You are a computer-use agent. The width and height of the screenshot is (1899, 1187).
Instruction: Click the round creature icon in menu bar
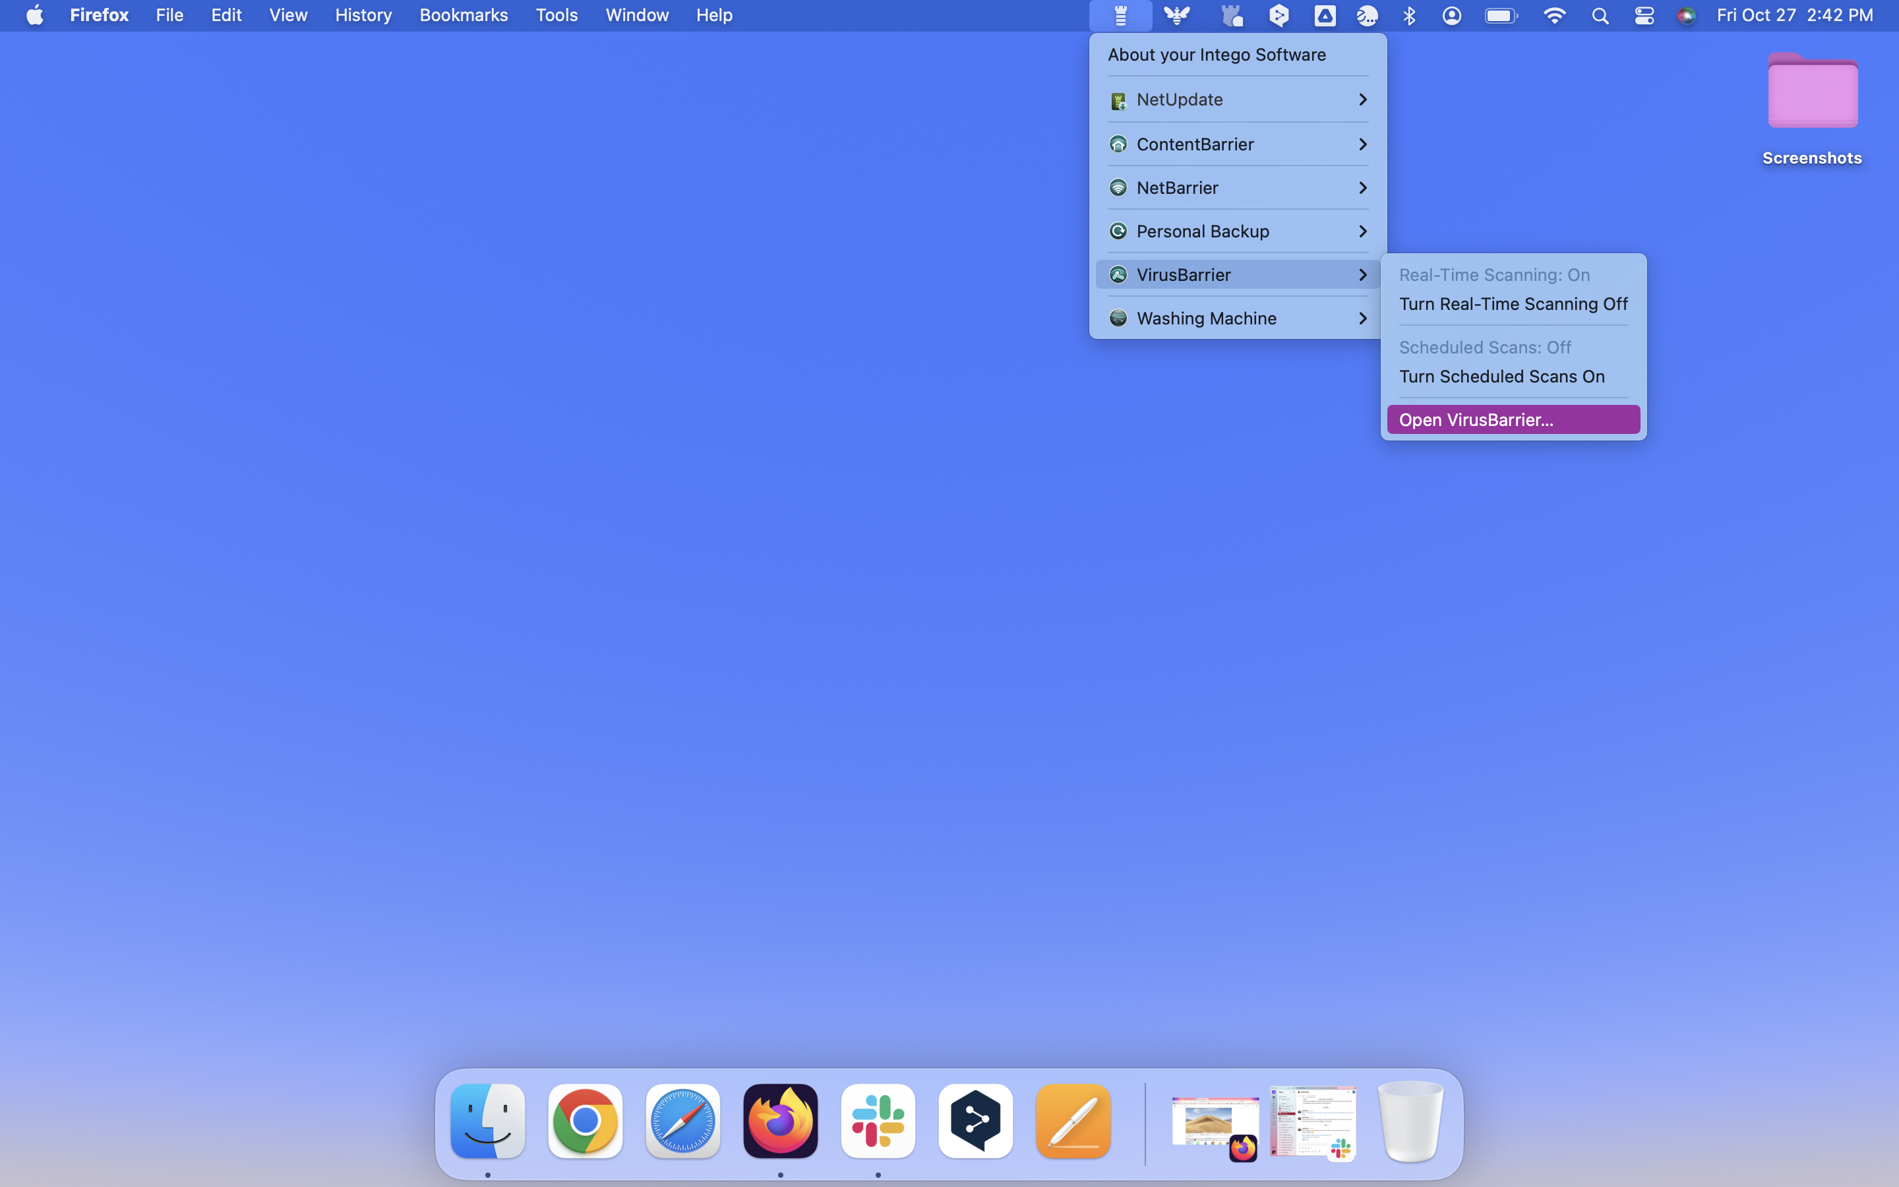1367,16
